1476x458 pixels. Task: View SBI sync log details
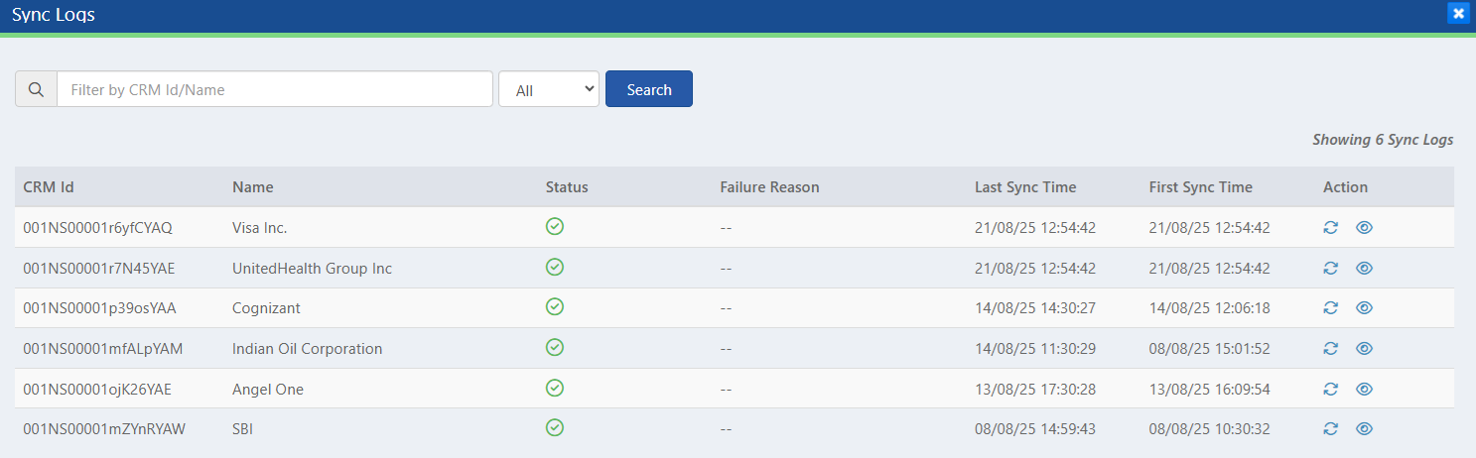click(1364, 428)
